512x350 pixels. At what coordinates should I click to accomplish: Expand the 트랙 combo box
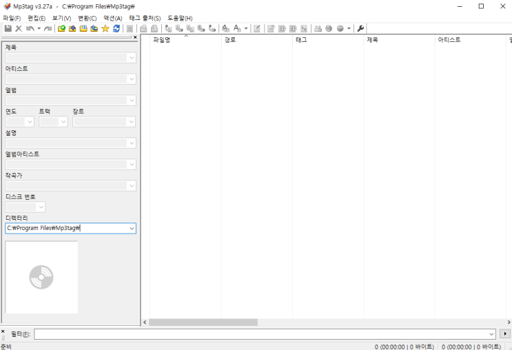pyautogui.click(x=63, y=122)
